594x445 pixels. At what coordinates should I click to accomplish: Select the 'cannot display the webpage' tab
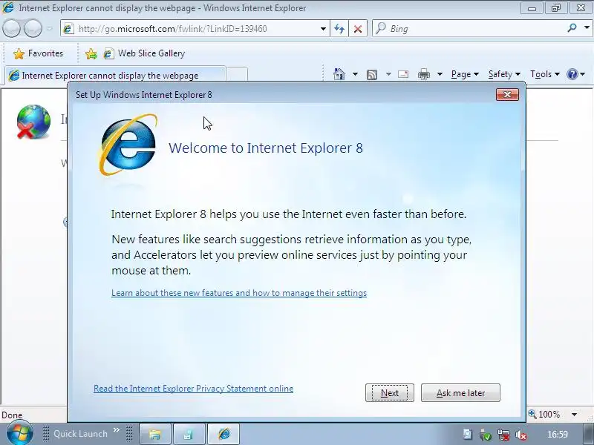pos(115,75)
